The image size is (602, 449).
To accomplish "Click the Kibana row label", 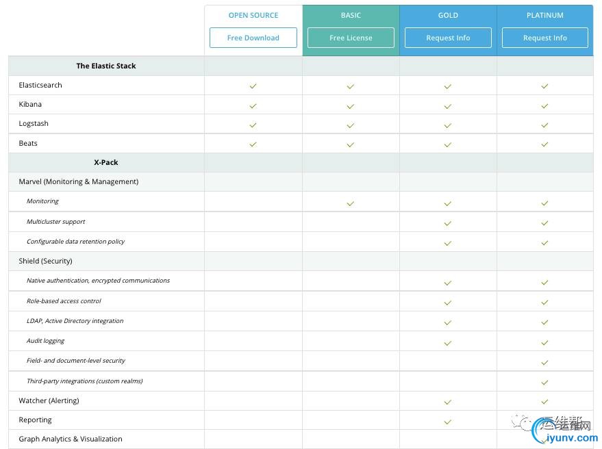I will (x=30, y=104).
